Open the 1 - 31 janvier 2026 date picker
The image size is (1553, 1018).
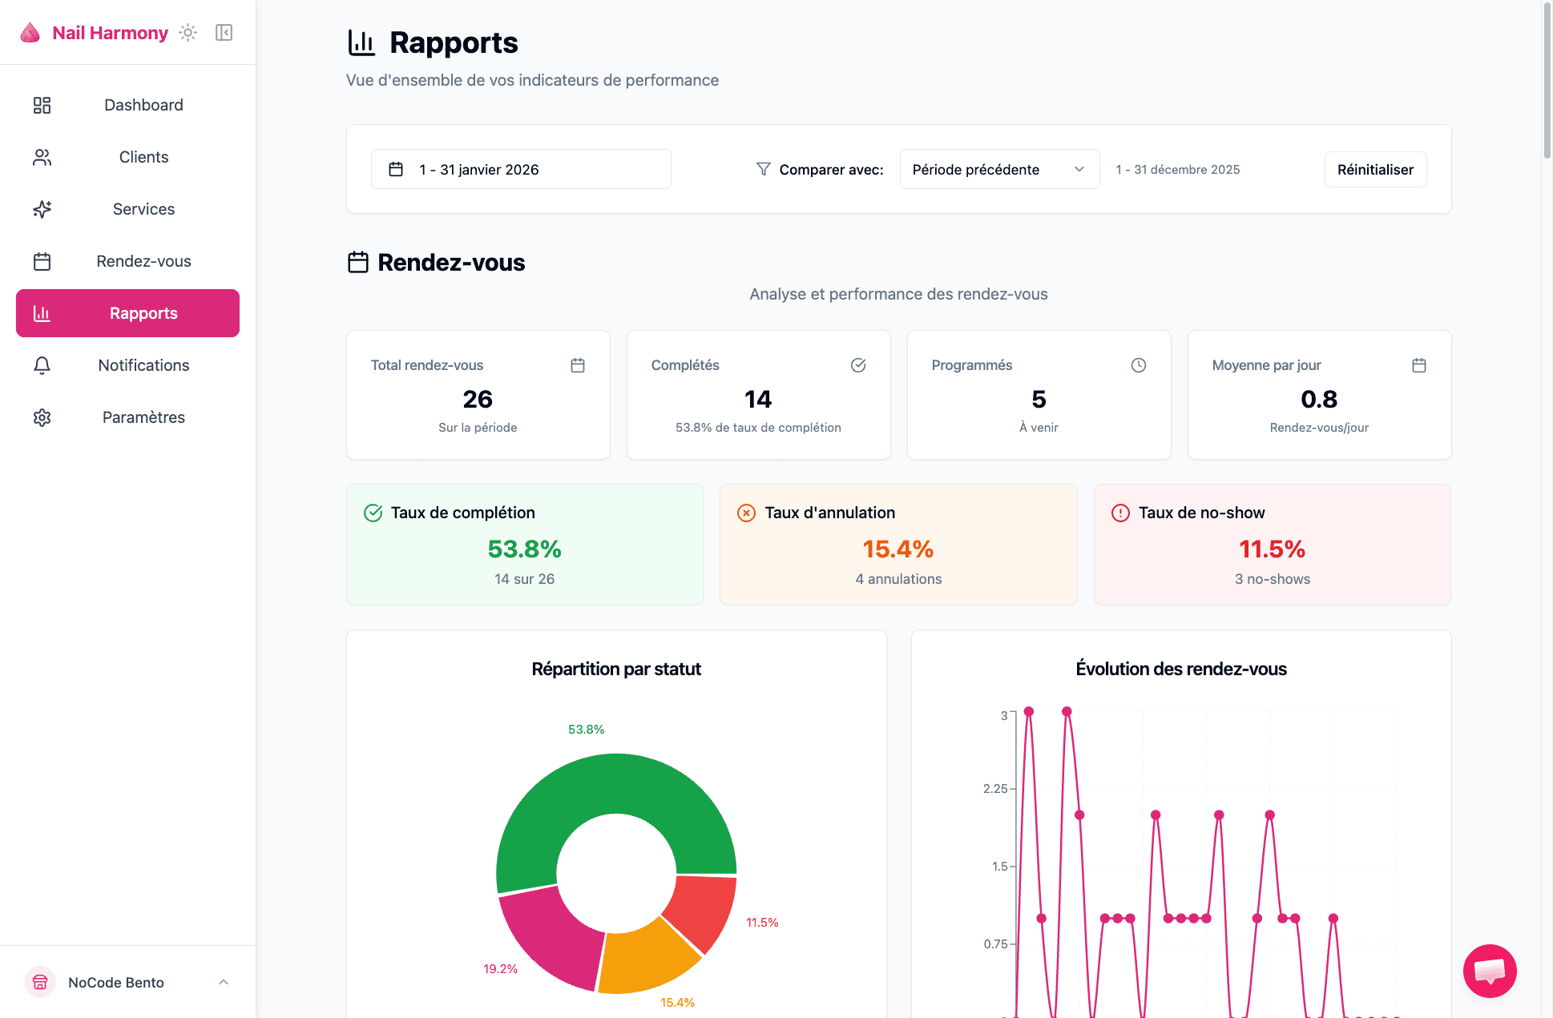(520, 169)
